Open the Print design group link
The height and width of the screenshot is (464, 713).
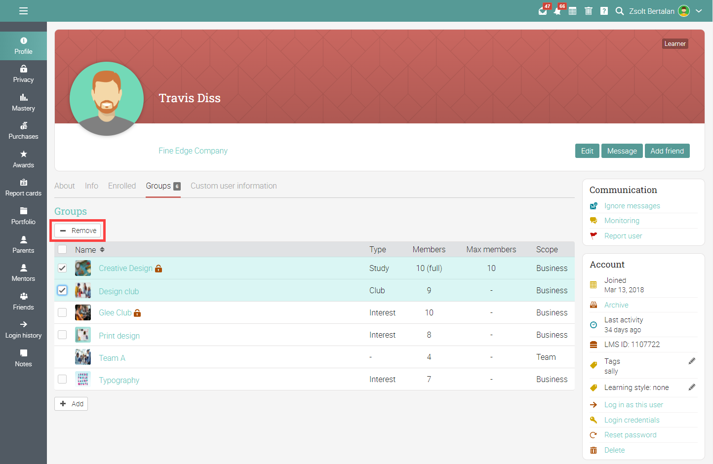pyautogui.click(x=119, y=336)
